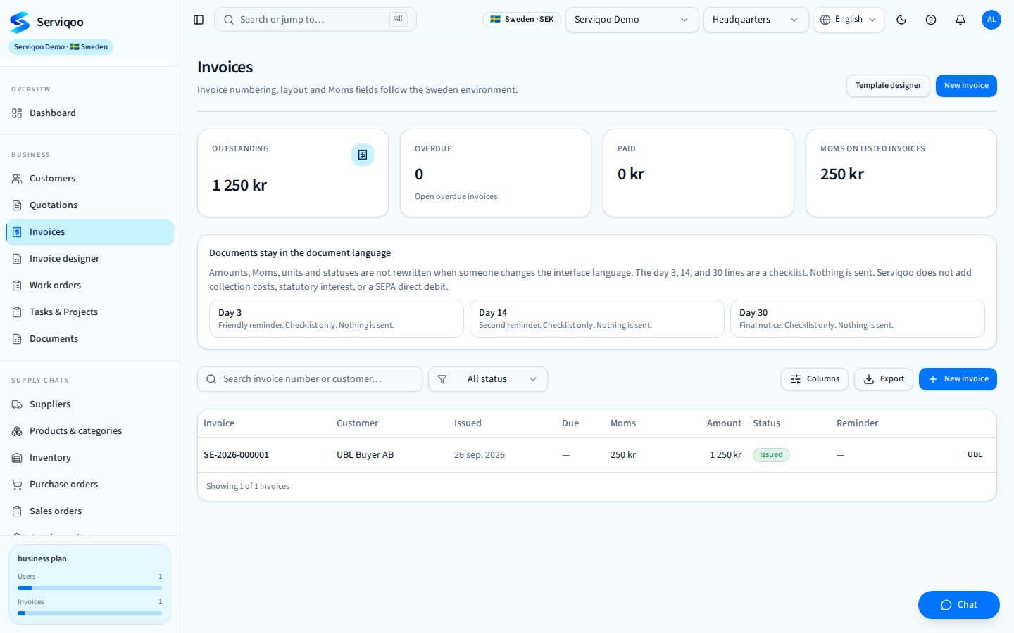This screenshot has width=1014, height=633.
Task: Go to Customers in sidebar
Action: (90, 179)
